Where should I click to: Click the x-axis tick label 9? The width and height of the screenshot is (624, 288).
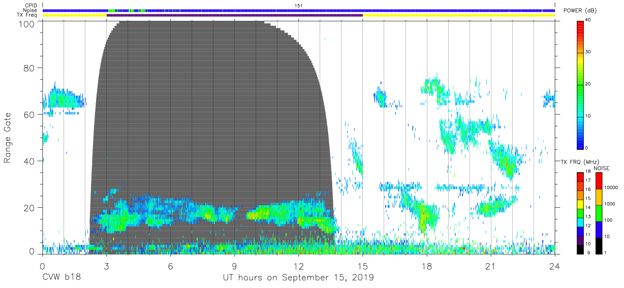[234, 266]
